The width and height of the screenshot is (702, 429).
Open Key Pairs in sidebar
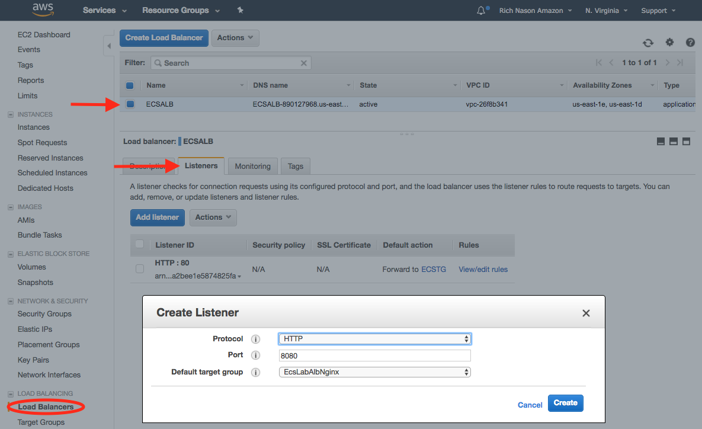pyautogui.click(x=34, y=360)
